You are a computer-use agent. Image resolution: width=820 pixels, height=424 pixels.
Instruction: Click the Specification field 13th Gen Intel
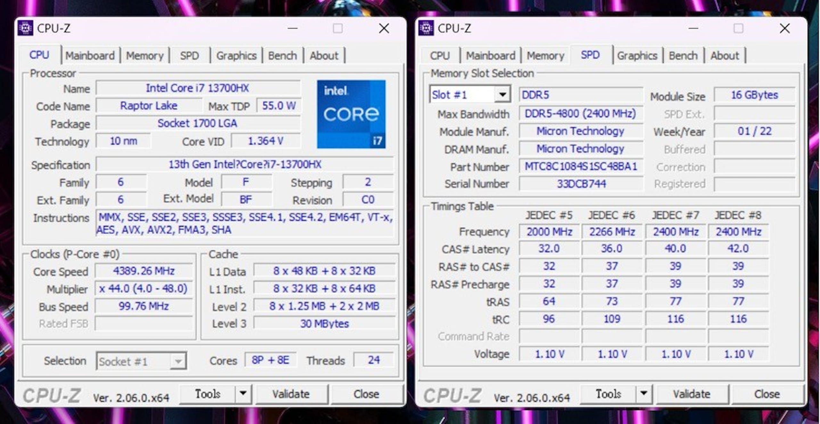245,164
